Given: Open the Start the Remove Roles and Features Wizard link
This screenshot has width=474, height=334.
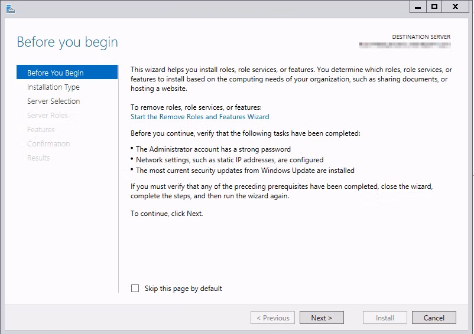Looking at the screenshot, I should (x=200, y=117).
